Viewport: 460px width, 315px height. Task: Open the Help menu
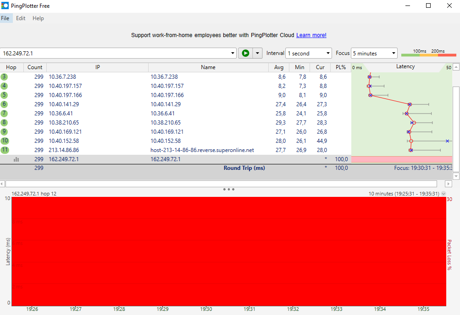(x=38, y=18)
